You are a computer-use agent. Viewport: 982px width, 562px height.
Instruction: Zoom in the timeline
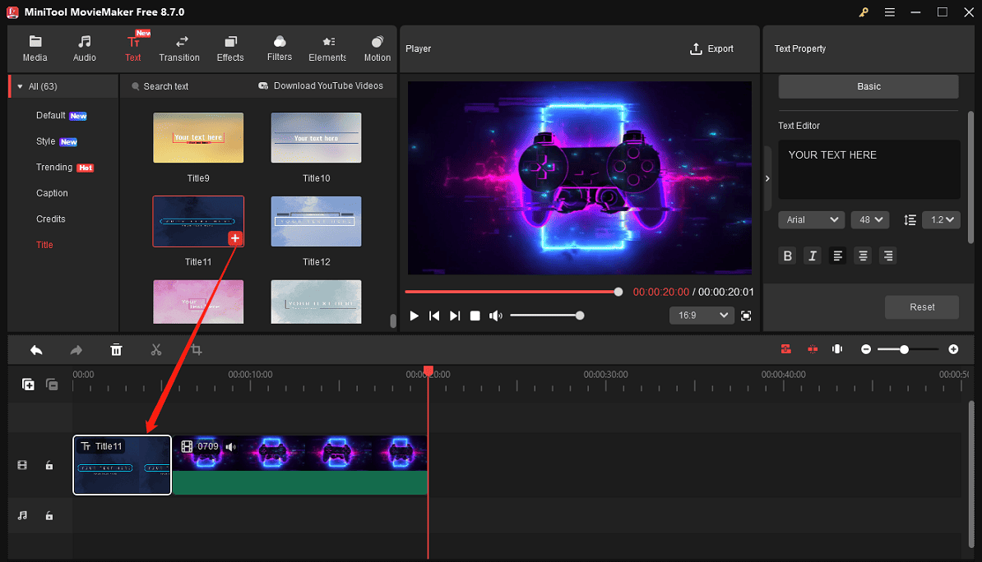point(953,349)
